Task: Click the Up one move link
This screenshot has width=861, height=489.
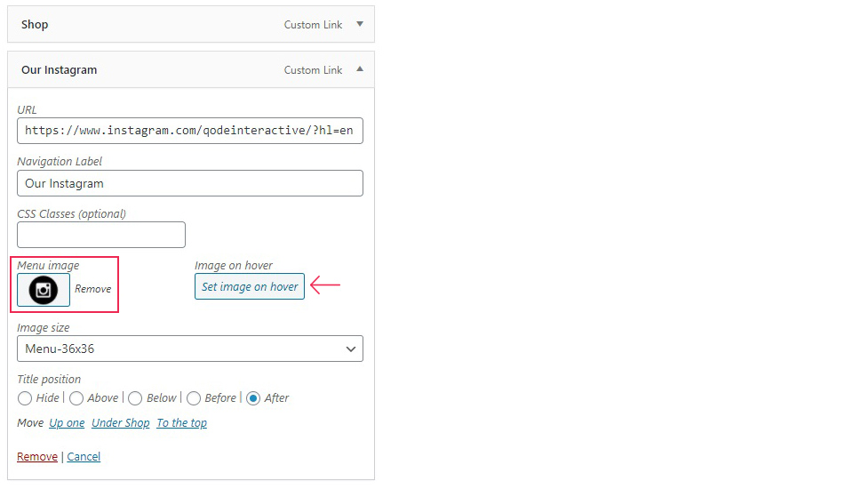Action: click(67, 423)
